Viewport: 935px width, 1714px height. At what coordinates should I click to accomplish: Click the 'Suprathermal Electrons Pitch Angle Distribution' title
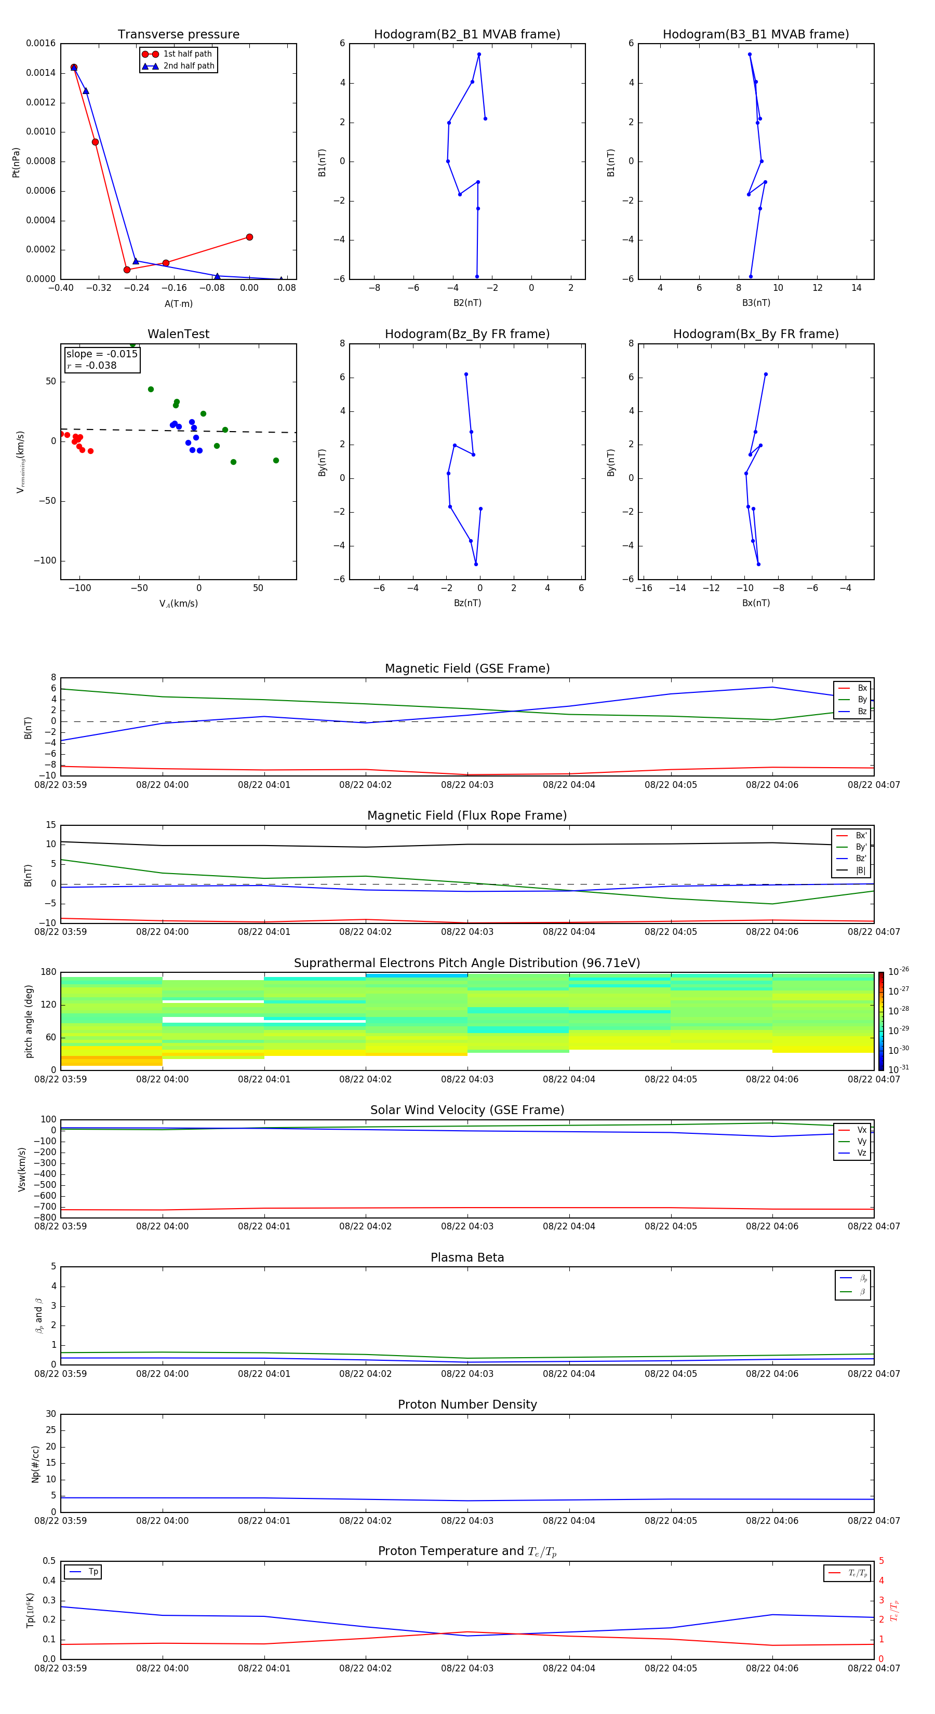coord(467,963)
